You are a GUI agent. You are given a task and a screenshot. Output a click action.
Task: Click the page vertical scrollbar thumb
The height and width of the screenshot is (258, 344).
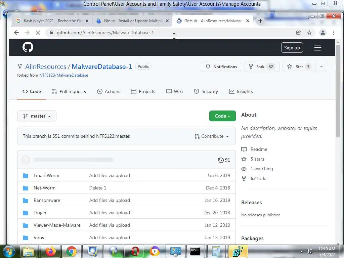pyautogui.click(x=338, y=91)
